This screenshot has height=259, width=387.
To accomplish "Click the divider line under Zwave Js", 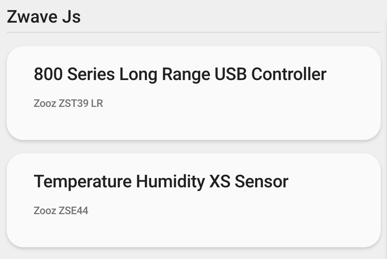I will (x=193, y=32).
